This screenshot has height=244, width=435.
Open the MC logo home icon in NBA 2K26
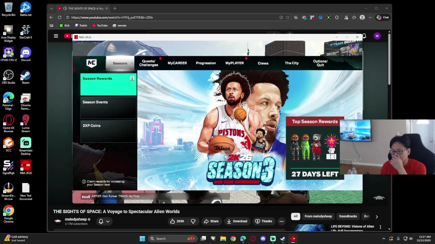(91, 63)
